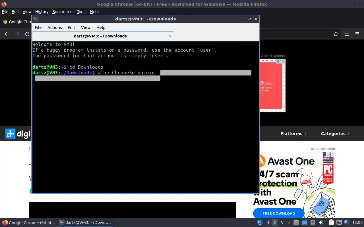Open Firefox Tools menu
The width and height of the screenshot is (364, 227).
pyautogui.click(x=82, y=12)
